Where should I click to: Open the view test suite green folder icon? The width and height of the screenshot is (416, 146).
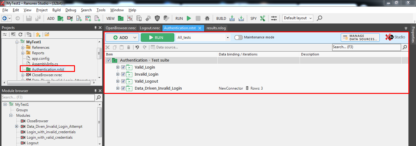[121, 18]
